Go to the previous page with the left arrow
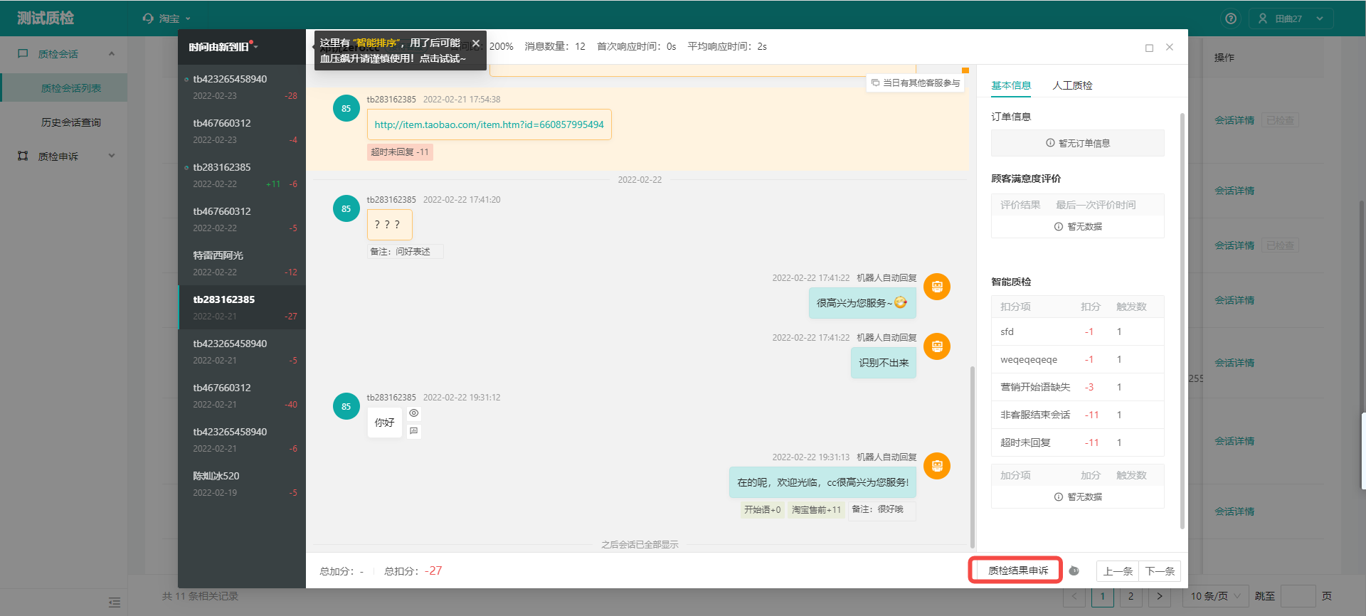 1074,596
